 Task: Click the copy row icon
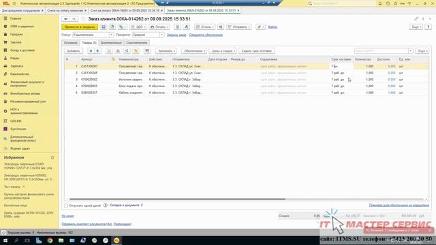[x=109, y=51]
